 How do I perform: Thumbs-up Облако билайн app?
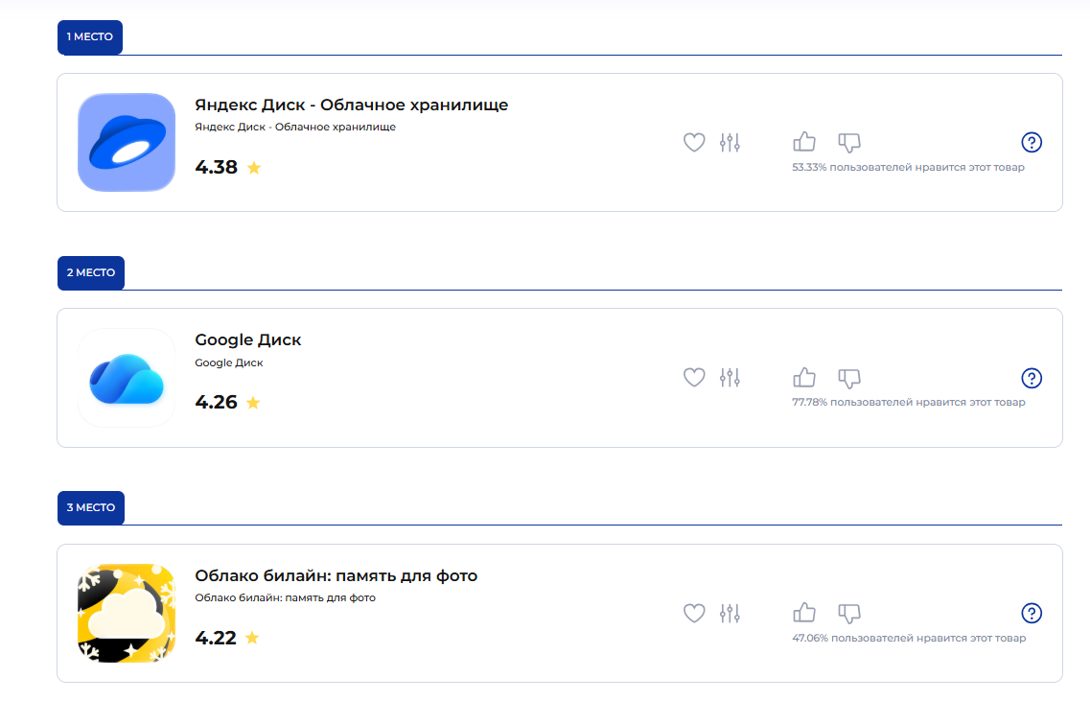tap(804, 613)
